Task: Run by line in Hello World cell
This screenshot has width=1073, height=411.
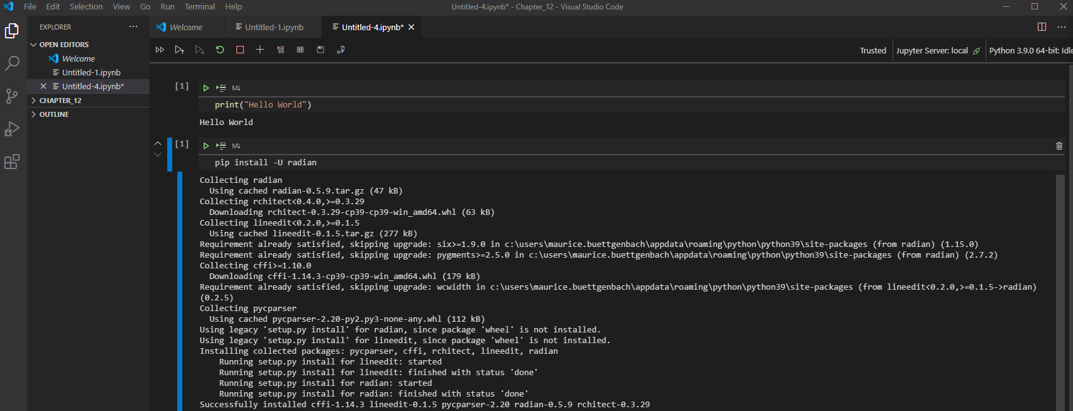Action: (x=221, y=88)
